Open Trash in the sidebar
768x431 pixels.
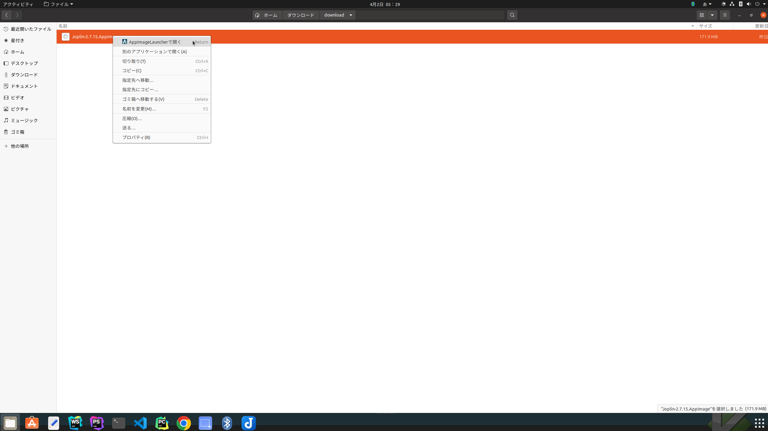coord(17,132)
